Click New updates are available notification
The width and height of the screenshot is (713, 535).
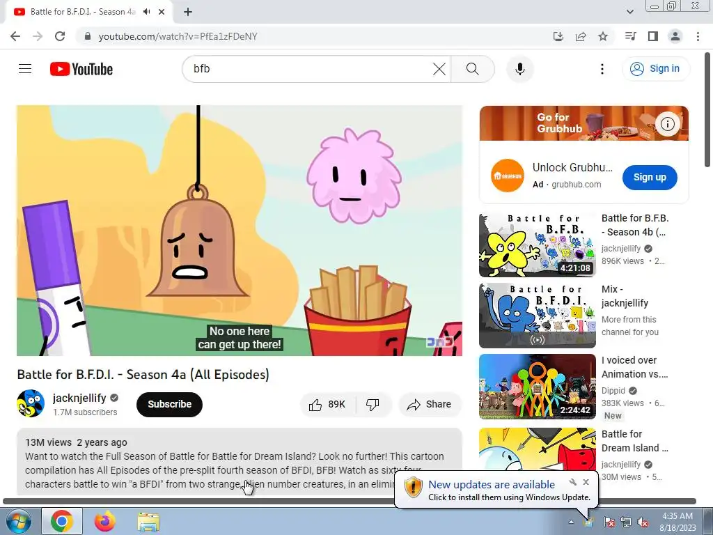tap(492, 485)
